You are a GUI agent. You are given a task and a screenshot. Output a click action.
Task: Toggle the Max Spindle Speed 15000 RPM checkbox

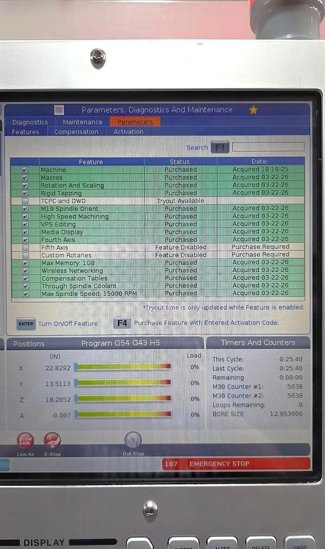coord(26,294)
